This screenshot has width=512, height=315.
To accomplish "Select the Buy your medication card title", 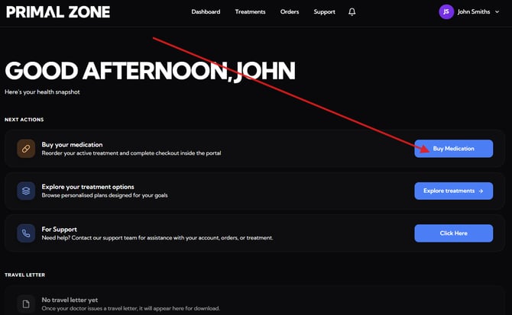I will pyautogui.click(x=72, y=144).
